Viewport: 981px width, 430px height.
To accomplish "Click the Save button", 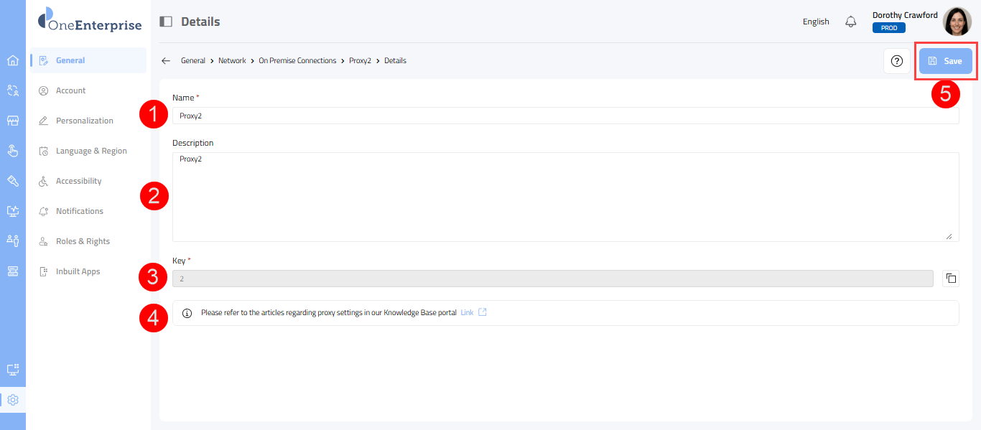I will click(945, 61).
